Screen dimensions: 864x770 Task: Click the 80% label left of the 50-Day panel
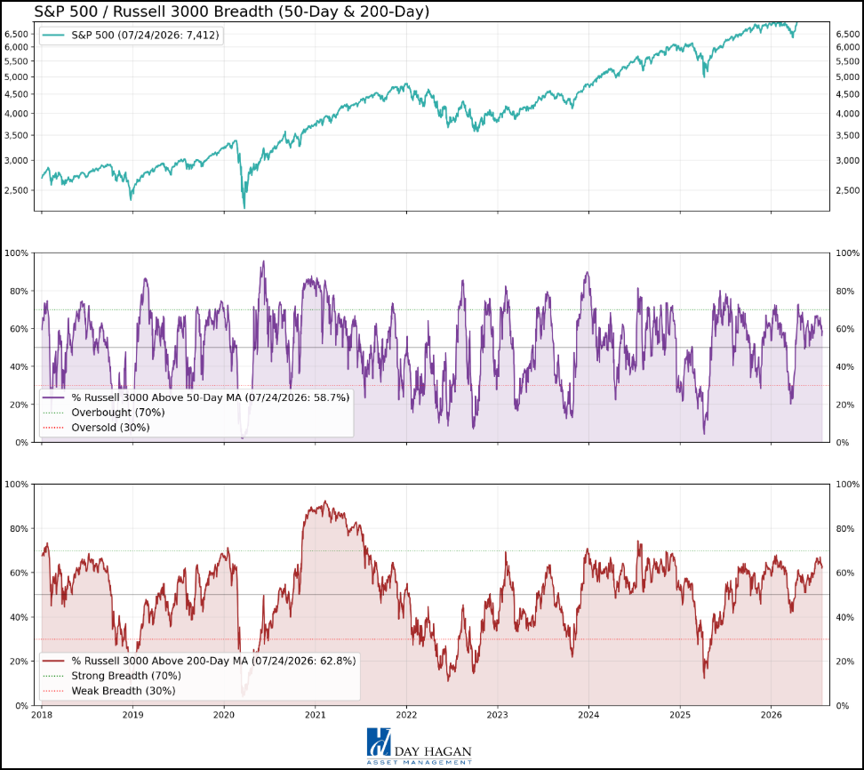[19, 291]
